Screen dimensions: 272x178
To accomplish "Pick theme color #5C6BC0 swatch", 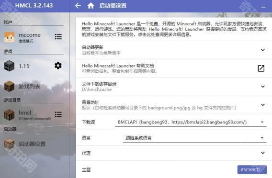I will (252, 170).
